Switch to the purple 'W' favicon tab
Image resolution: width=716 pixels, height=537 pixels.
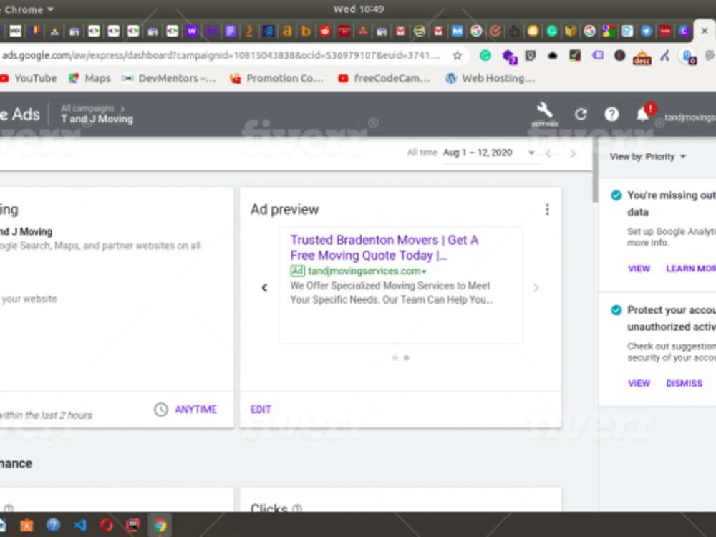point(192,31)
